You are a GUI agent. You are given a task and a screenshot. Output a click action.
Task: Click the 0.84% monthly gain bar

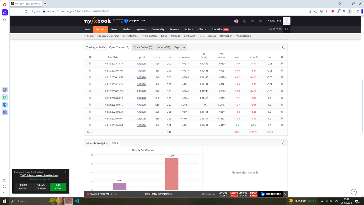coord(120,187)
